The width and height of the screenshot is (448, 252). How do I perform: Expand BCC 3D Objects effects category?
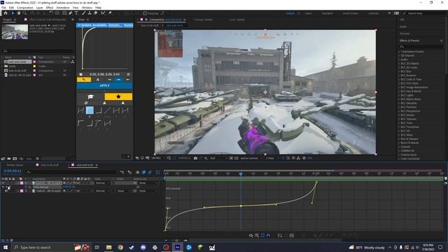400,64
